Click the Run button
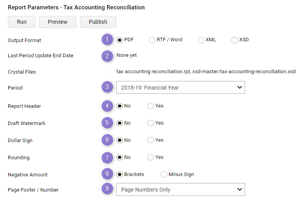The image size is (304, 213). coord(21,22)
